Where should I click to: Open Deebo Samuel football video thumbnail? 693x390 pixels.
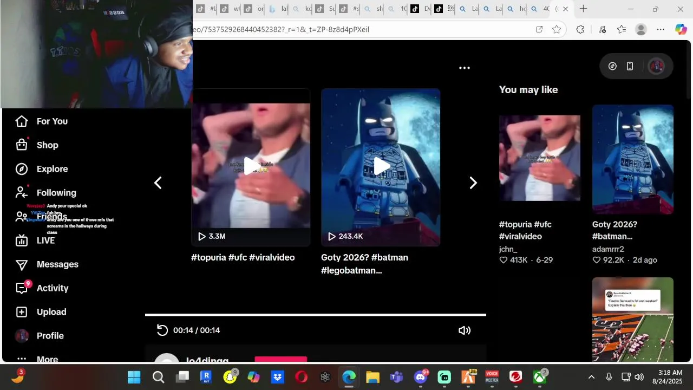coord(633,320)
